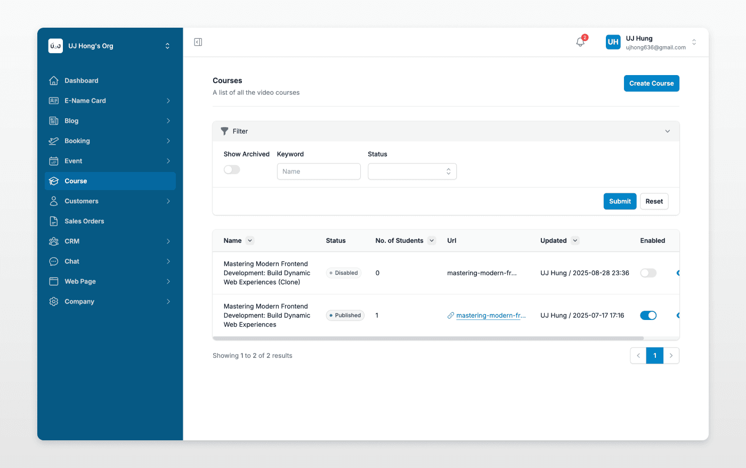Disable the published course's Enabled toggle
This screenshot has width=746, height=468.
tap(648, 315)
